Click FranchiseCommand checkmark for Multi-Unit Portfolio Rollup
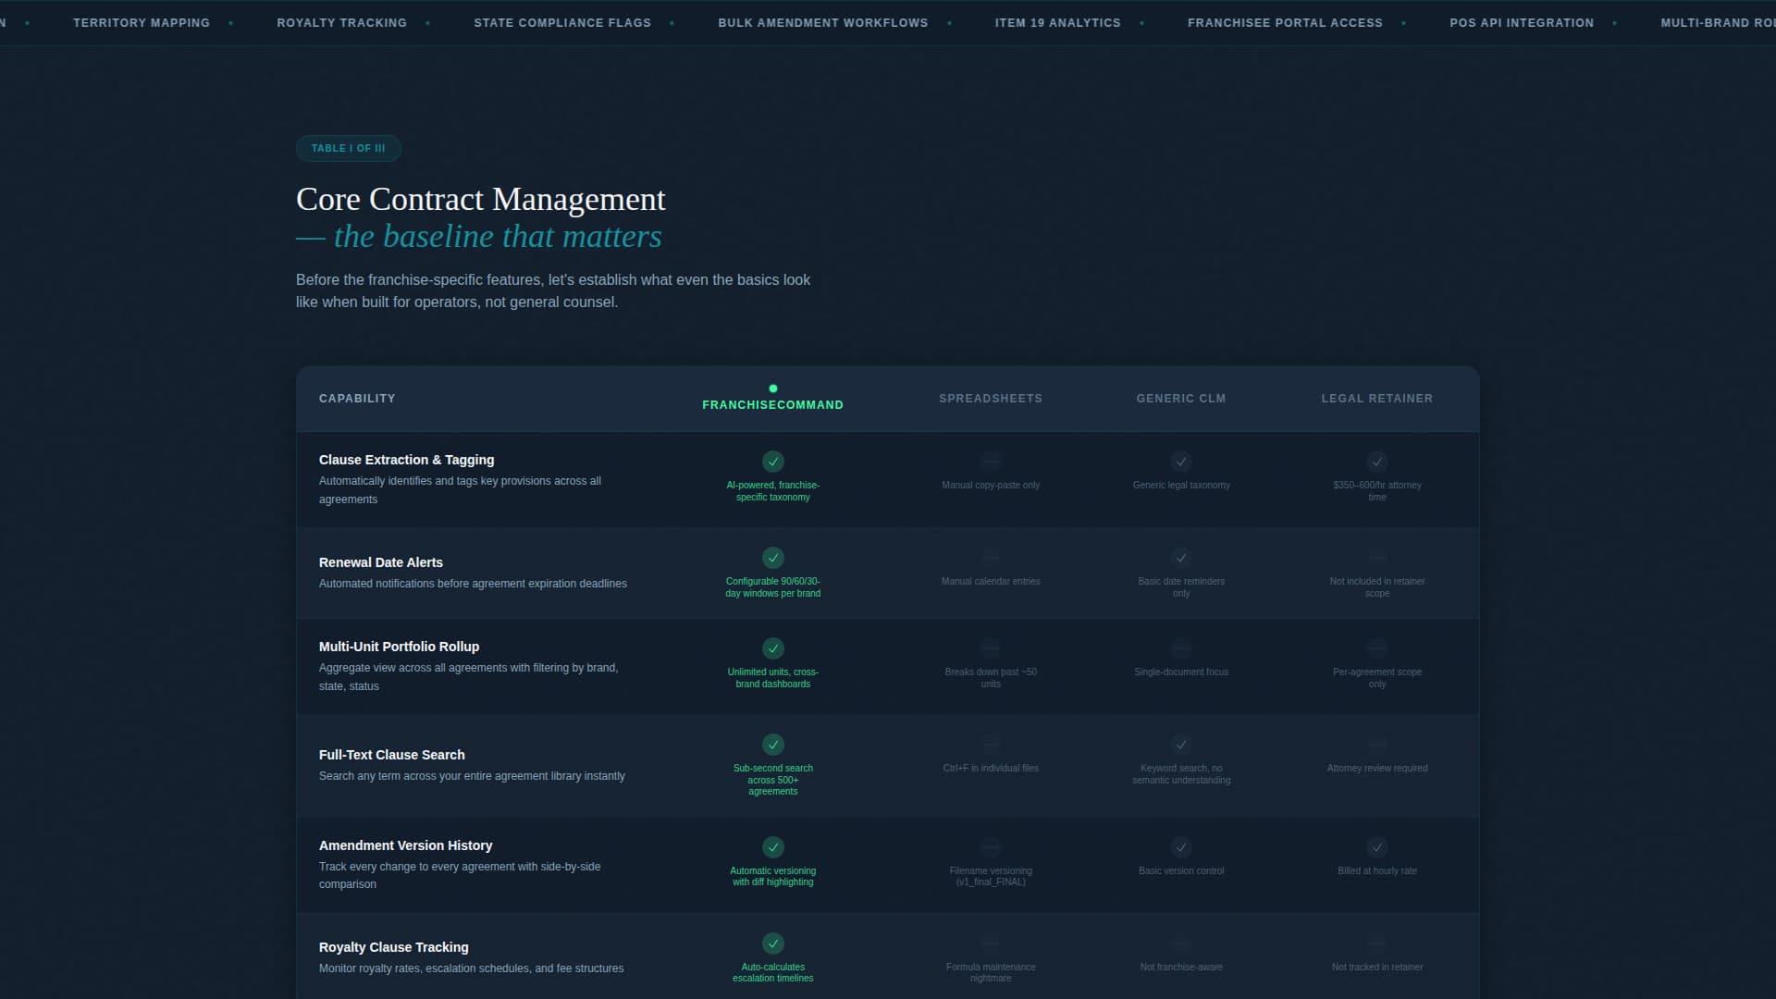Viewport: 1776px width, 999px height. (772, 647)
